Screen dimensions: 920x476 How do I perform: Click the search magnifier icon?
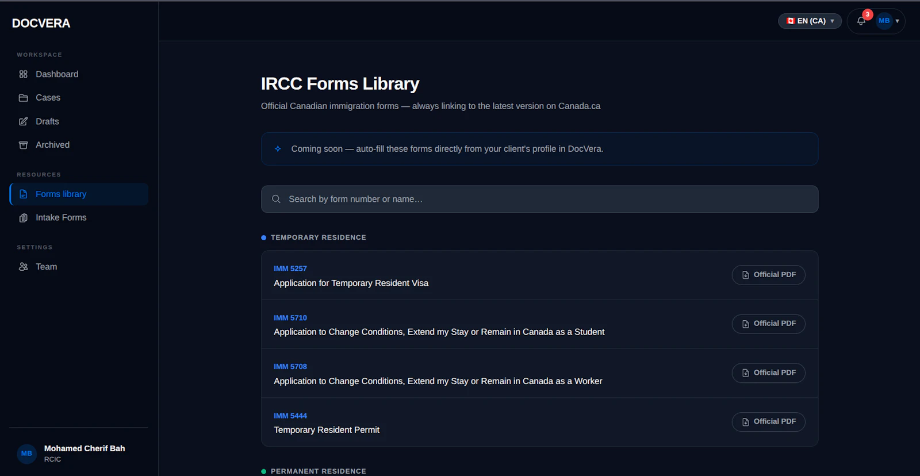point(276,199)
